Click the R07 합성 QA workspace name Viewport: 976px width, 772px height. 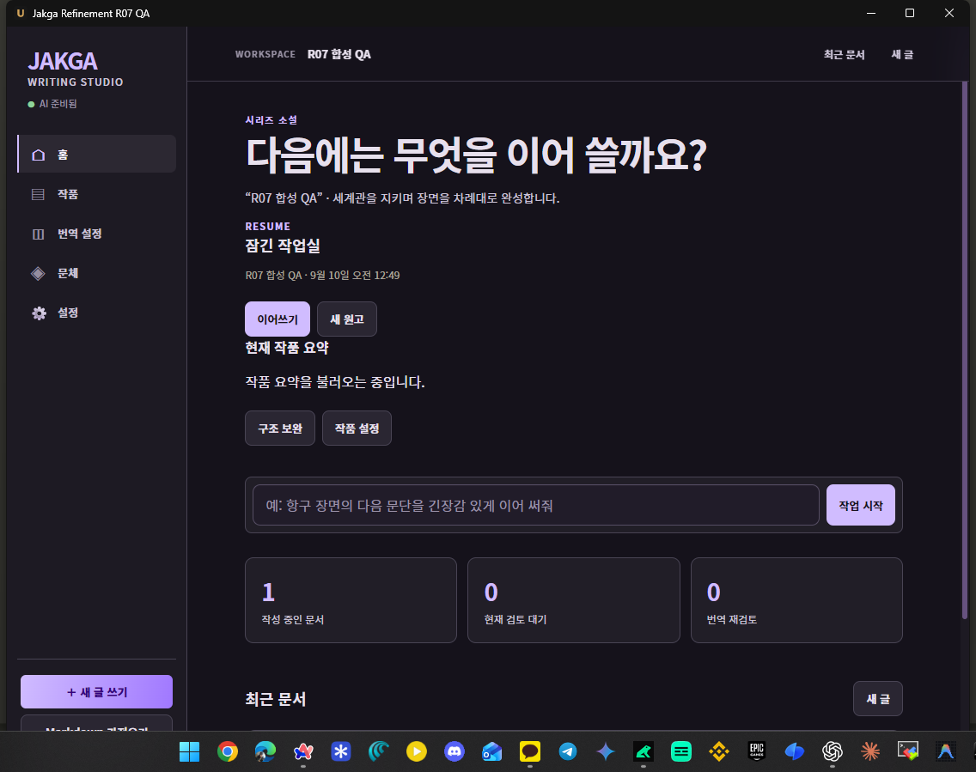339,54
